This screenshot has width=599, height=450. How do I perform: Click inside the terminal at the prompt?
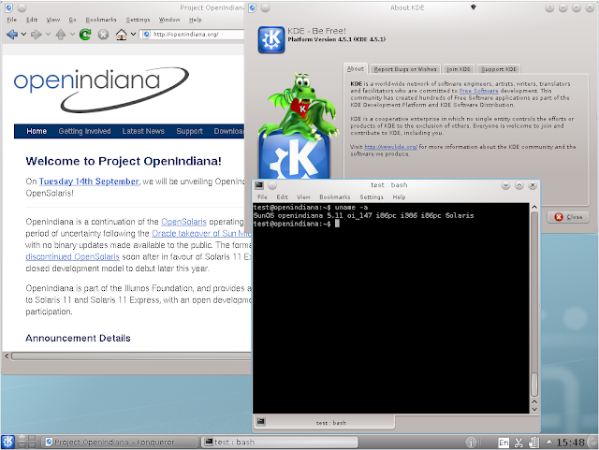337,224
